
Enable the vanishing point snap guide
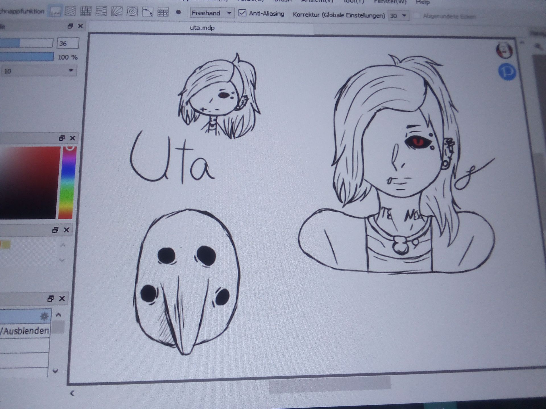(101, 11)
